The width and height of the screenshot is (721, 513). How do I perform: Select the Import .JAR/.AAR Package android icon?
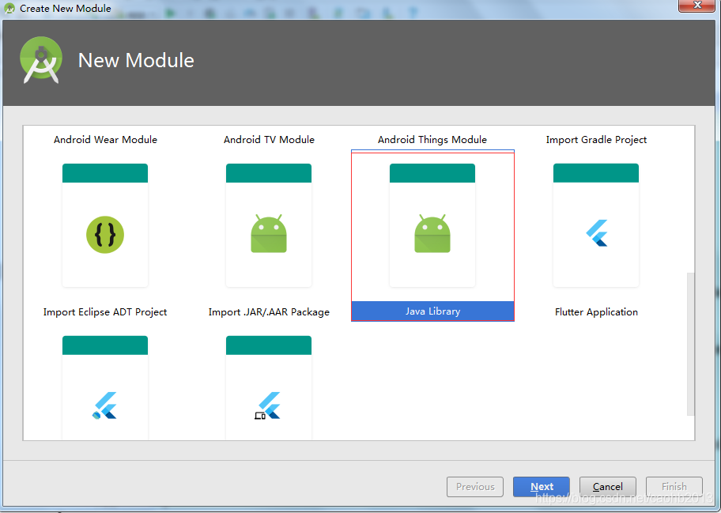click(269, 235)
